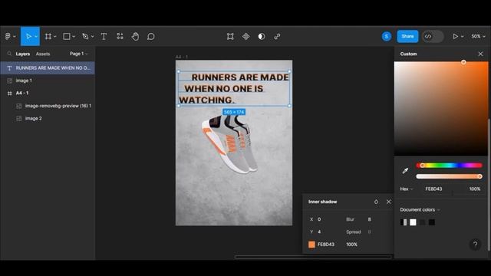Close the Custom color panel
491x276 pixels.
tap(480, 54)
